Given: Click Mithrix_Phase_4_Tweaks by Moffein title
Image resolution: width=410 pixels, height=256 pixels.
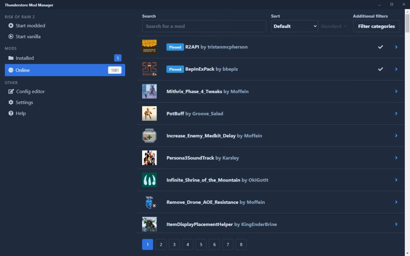Looking at the screenshot, I should [207, 91].
